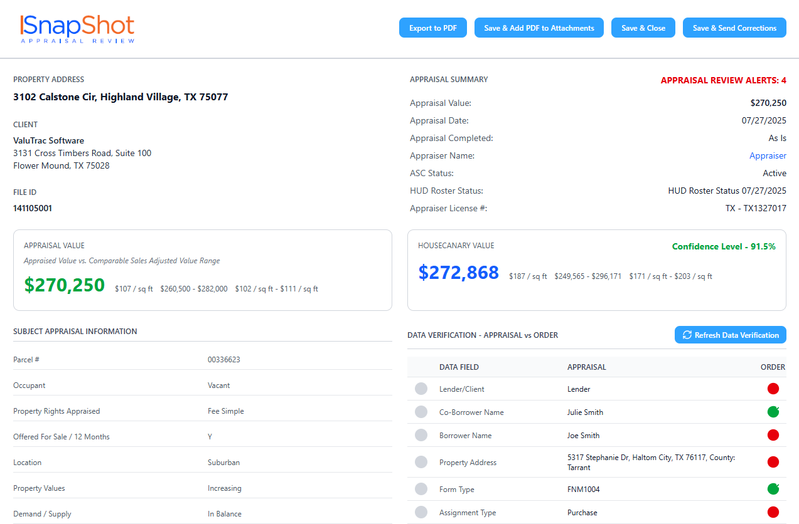
Task: Click Save & Add PDF to Attachments
Action: coord(539,28)
